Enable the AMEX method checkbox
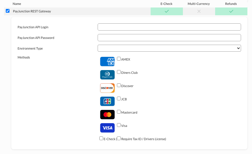Screen dimensions: 252x154 point(119,59)
